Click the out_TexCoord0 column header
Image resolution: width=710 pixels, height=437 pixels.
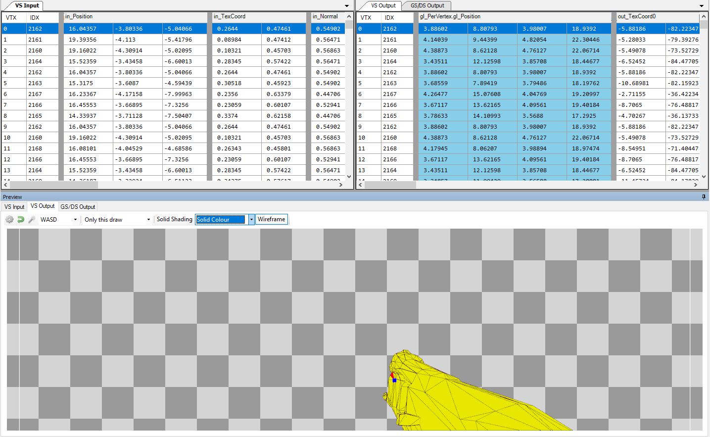[658, 16]
